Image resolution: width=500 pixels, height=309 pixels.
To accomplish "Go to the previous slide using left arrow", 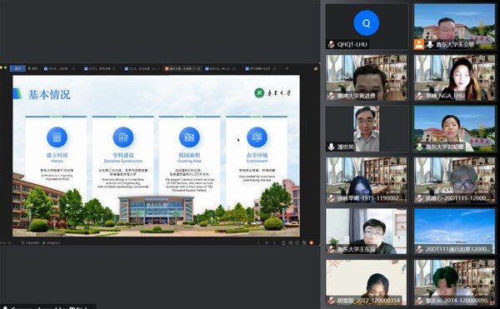I will (258, 242).
